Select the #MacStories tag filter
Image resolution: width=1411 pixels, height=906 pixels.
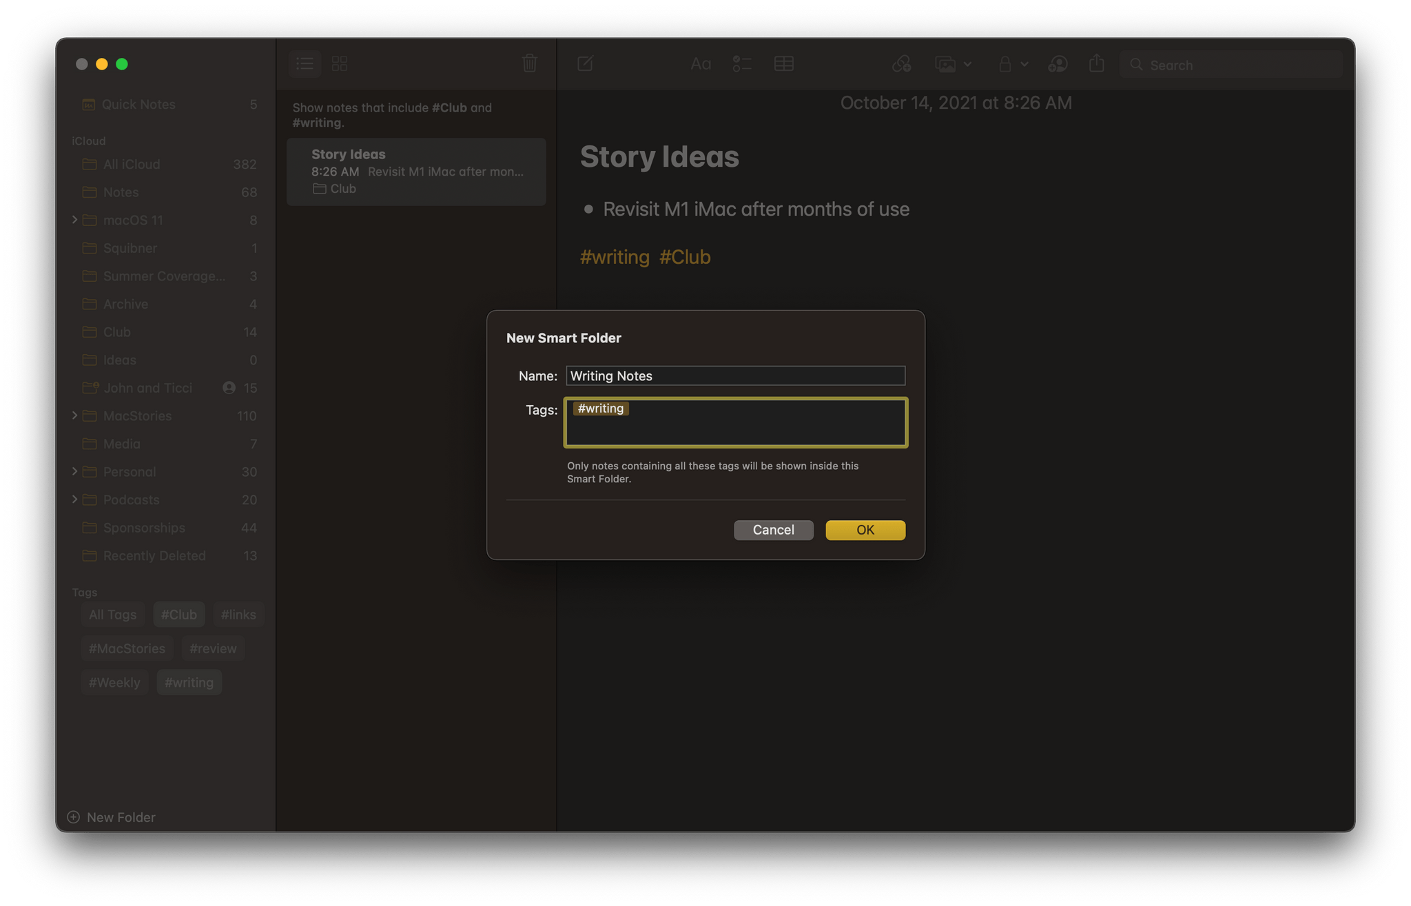127,648
